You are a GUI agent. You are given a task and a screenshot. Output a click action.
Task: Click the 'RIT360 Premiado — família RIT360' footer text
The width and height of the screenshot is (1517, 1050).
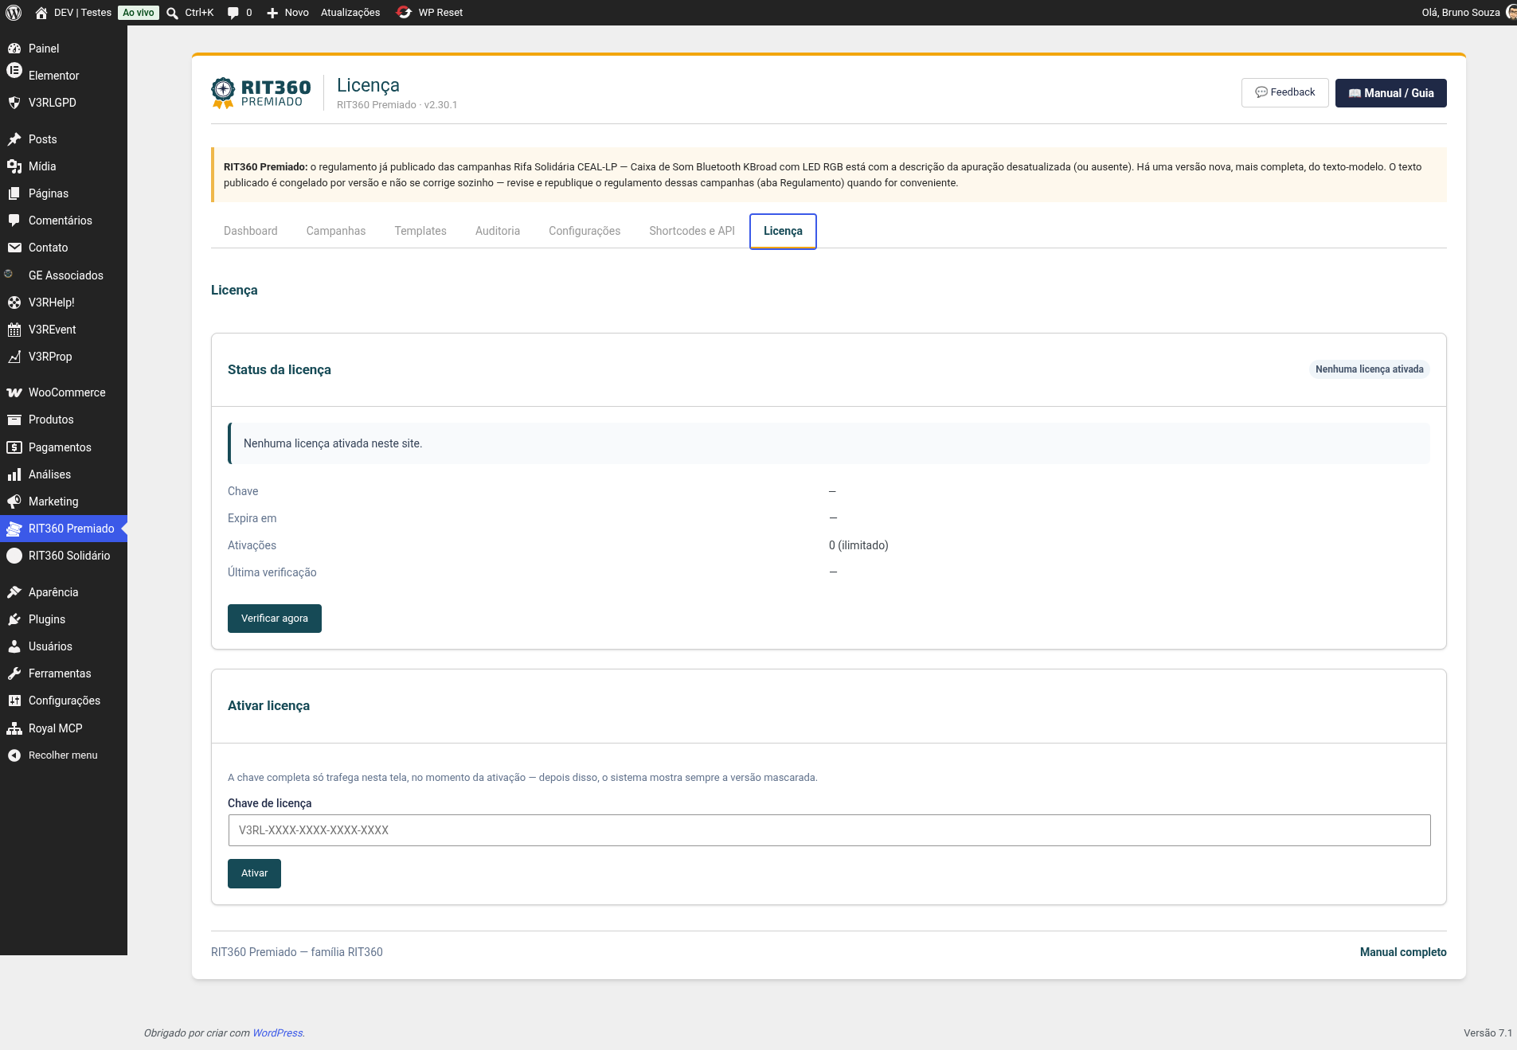click(297, 952)
